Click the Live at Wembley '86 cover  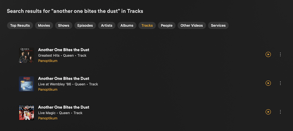tap(26, 84)
